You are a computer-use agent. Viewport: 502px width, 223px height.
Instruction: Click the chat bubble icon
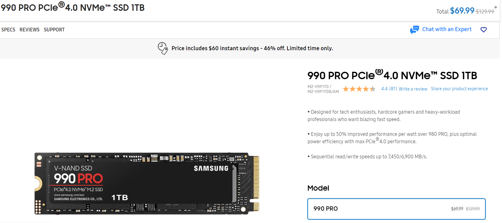point(414,30)
